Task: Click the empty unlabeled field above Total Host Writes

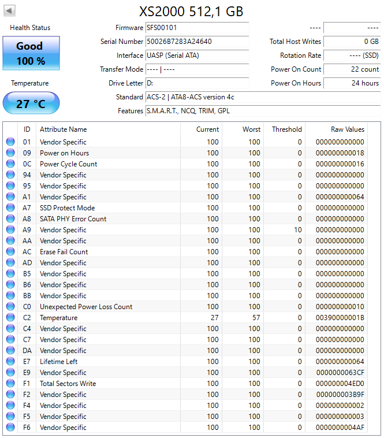Action: tap(352, 28)
